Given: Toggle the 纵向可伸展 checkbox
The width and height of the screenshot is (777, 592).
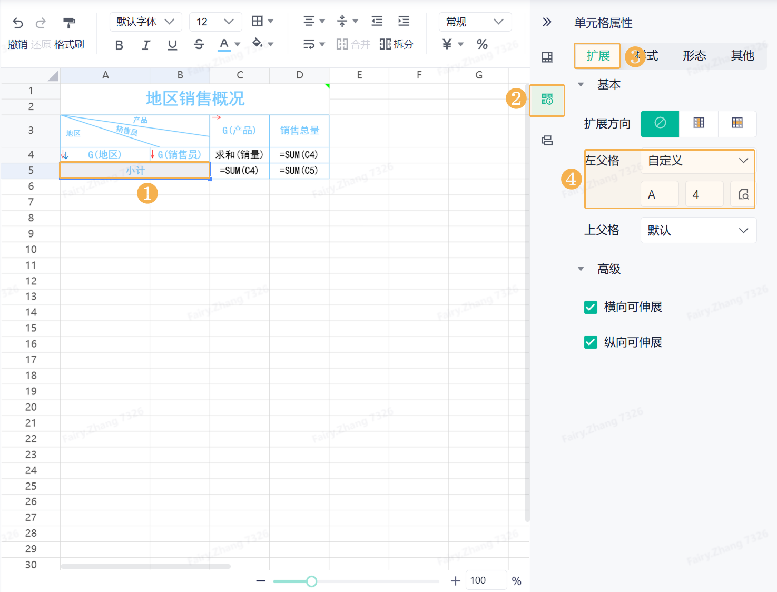Looking at the screenshot, I should (x=591, y=342).
